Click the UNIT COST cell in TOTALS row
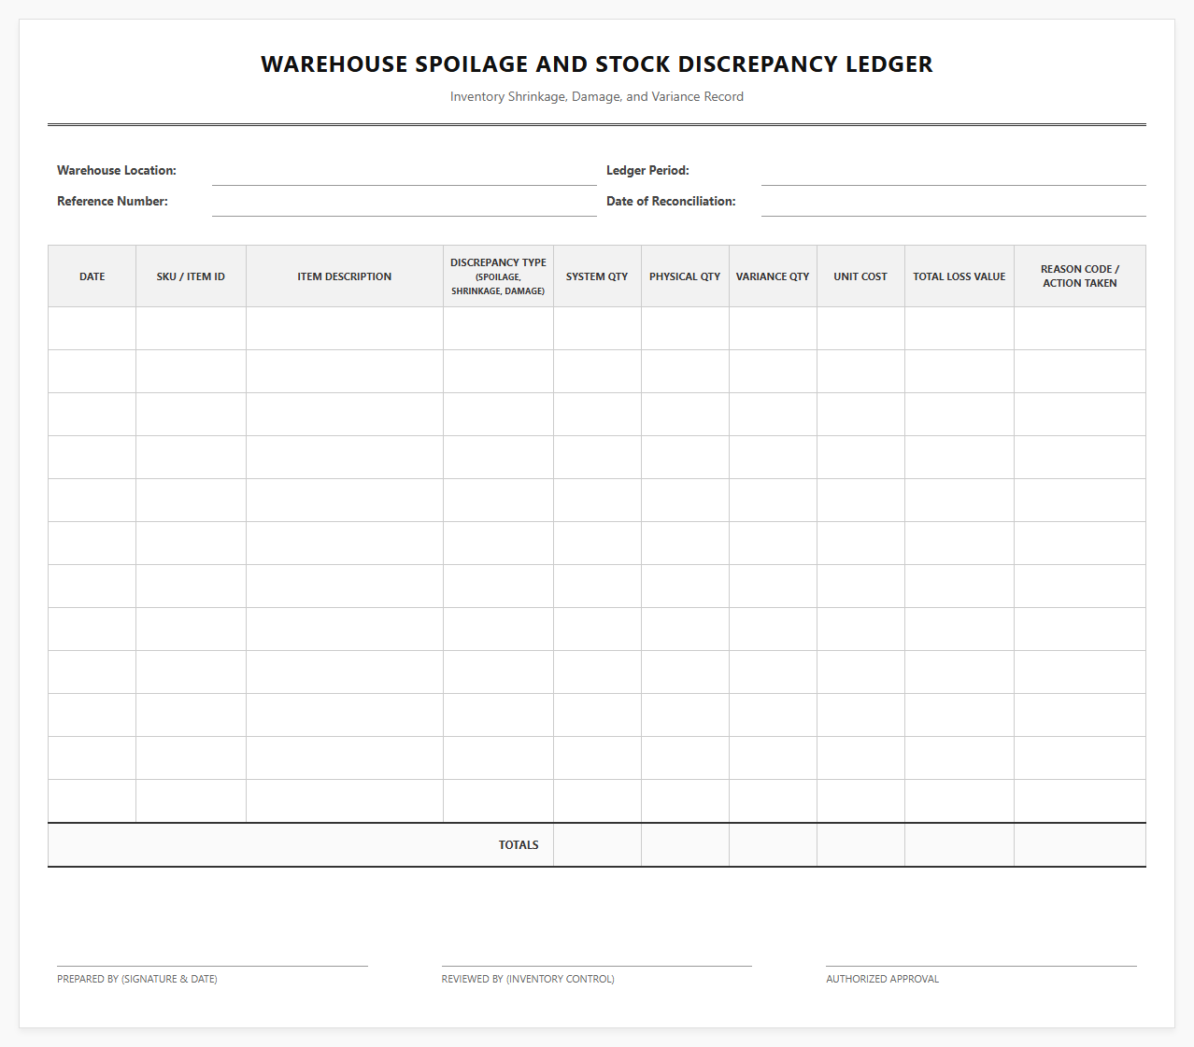Image resolution: width=1194 pixels, height=1047 pixels. 860,845
